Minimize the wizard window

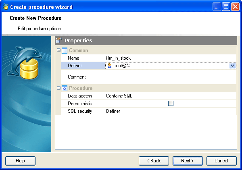[x=217, y=7]
